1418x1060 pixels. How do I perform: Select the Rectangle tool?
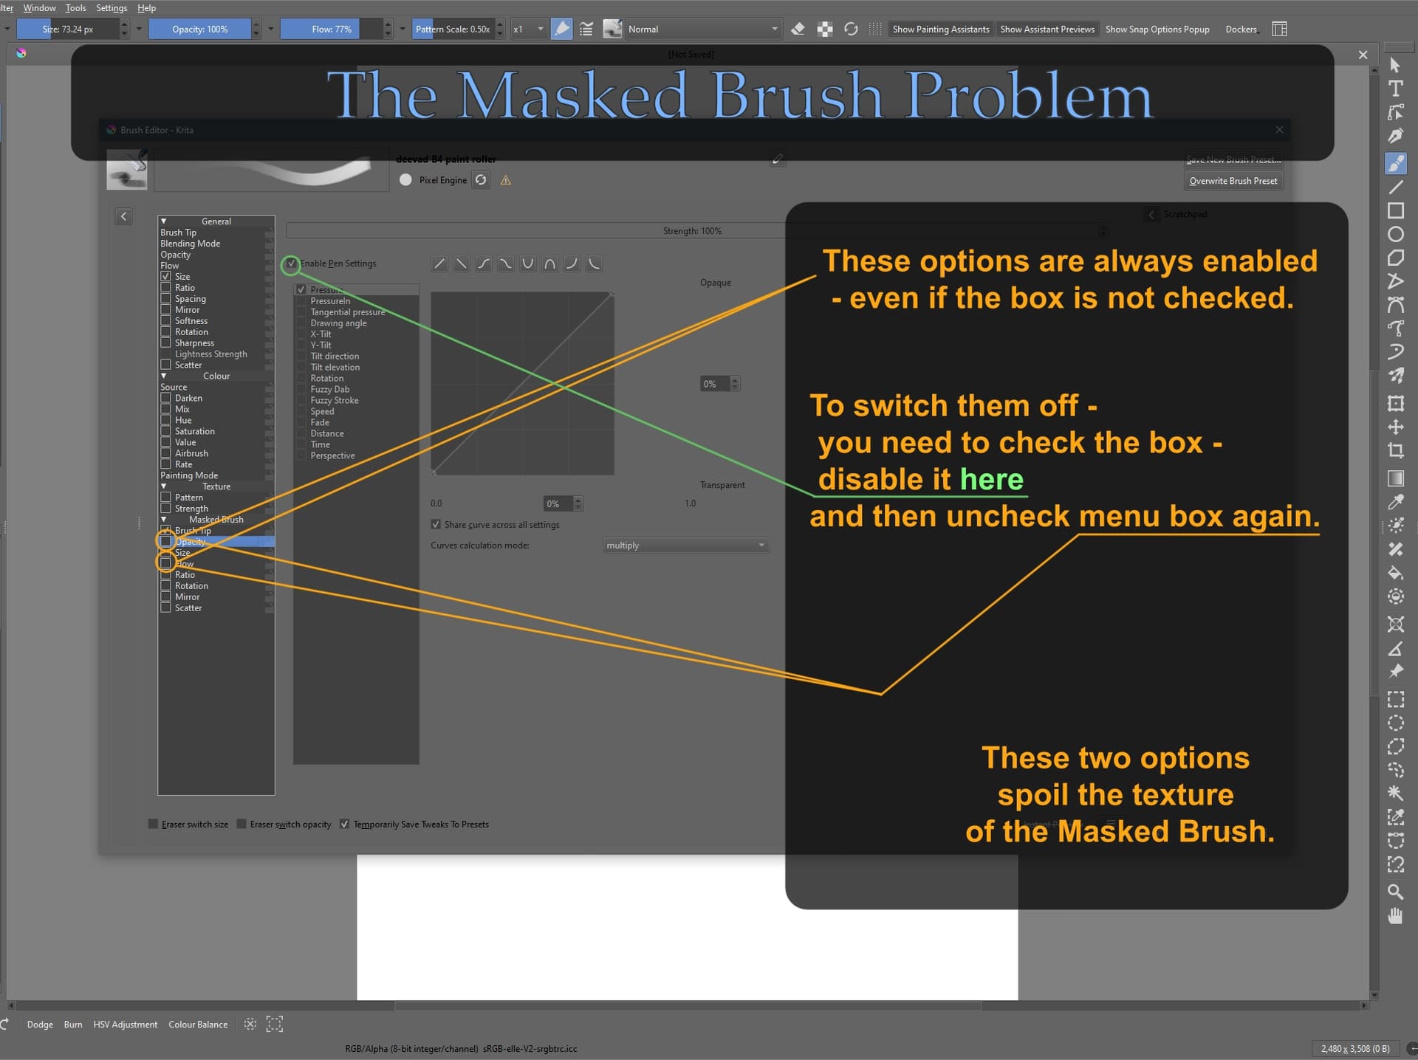[1395, 210]
